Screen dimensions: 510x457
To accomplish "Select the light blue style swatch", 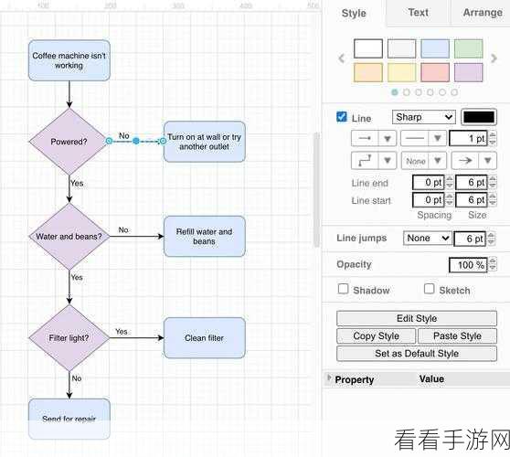I will 435,48.
